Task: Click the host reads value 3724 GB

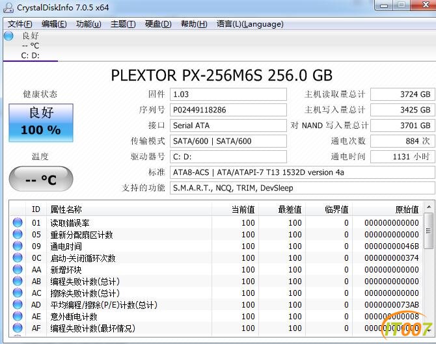Action: coord(403,94)
